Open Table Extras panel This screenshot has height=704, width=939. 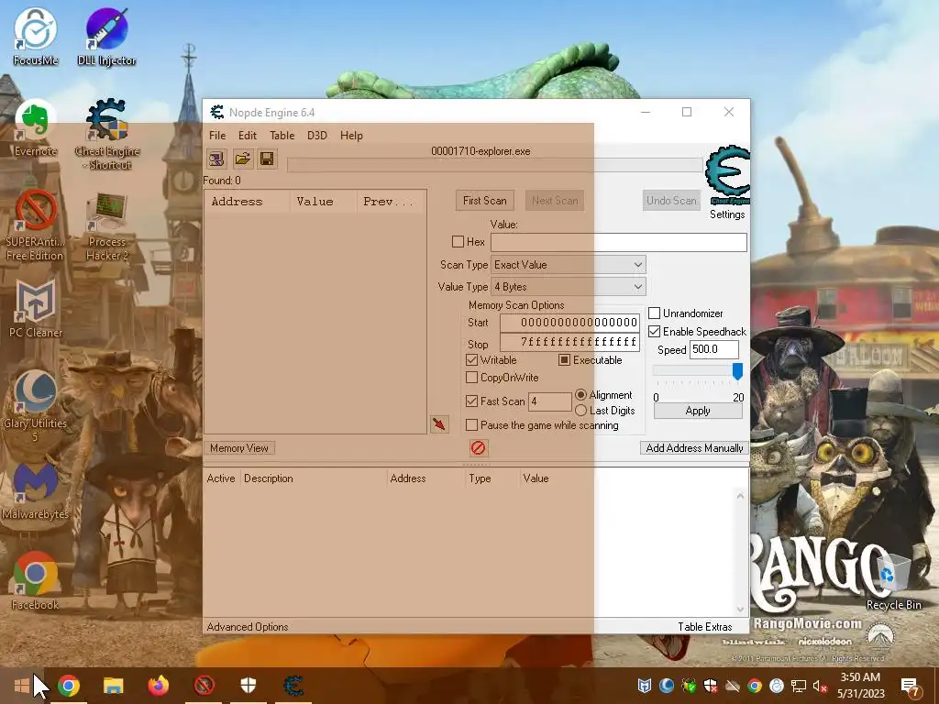click(x=705, y=627)
